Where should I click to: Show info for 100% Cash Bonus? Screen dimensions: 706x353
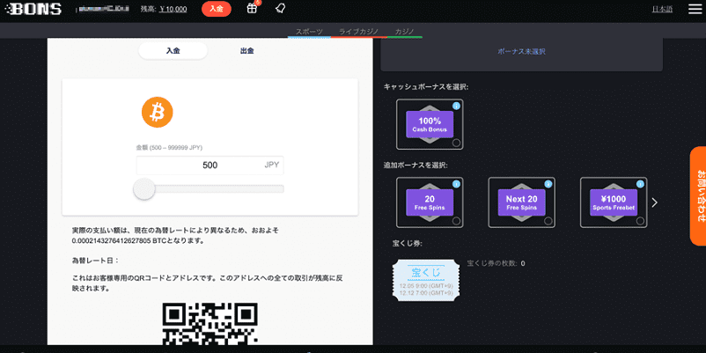[x=456, y=107]
